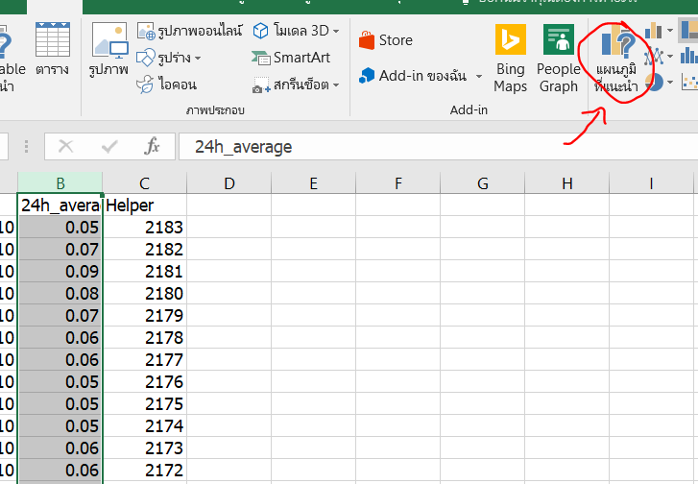Confirm the formula bar entry checkmark
Viewport: 698px width, 484px height.
pos(109,146)
